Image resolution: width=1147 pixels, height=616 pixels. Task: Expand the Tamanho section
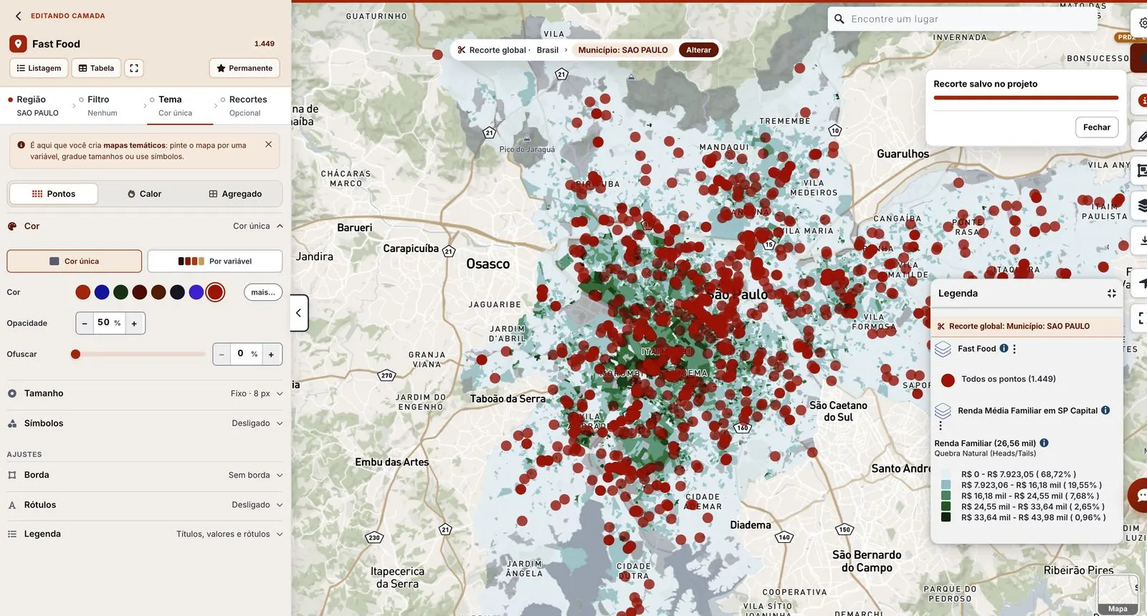pyautogui.click(x=145, y=393)
